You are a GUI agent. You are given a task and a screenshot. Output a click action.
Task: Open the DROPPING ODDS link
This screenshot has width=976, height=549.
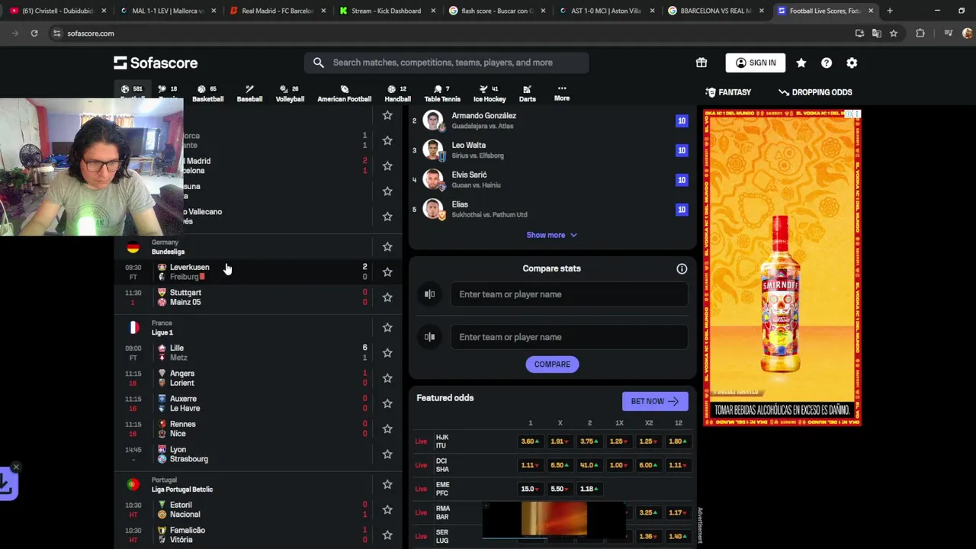815,92
